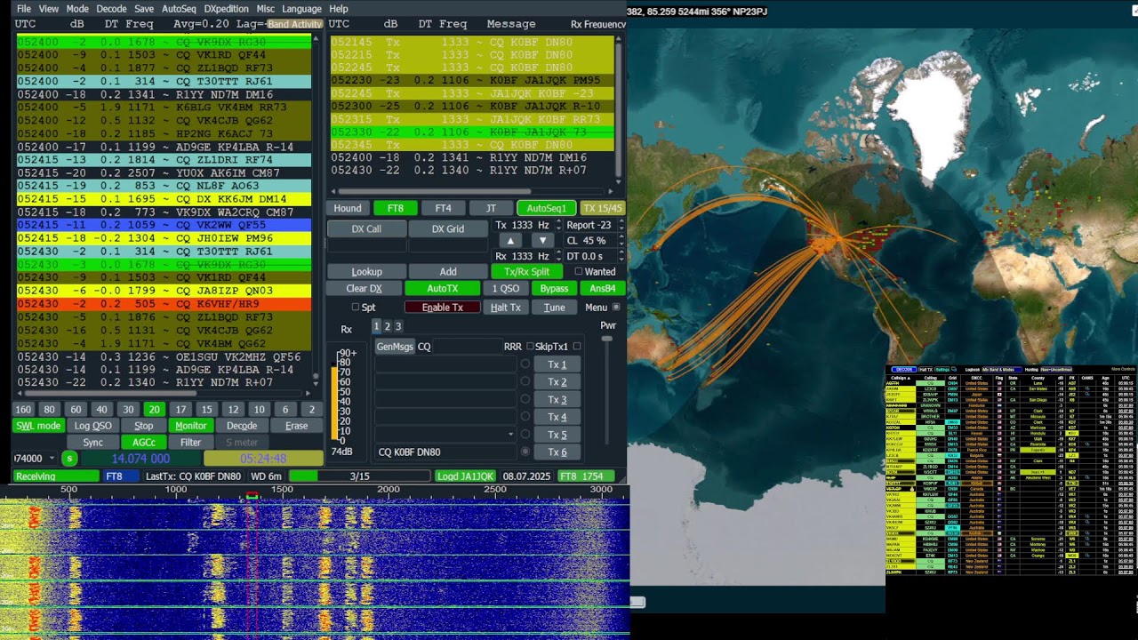
Task: Click the Tx 6 button
Action: click(x=557, y=452)
